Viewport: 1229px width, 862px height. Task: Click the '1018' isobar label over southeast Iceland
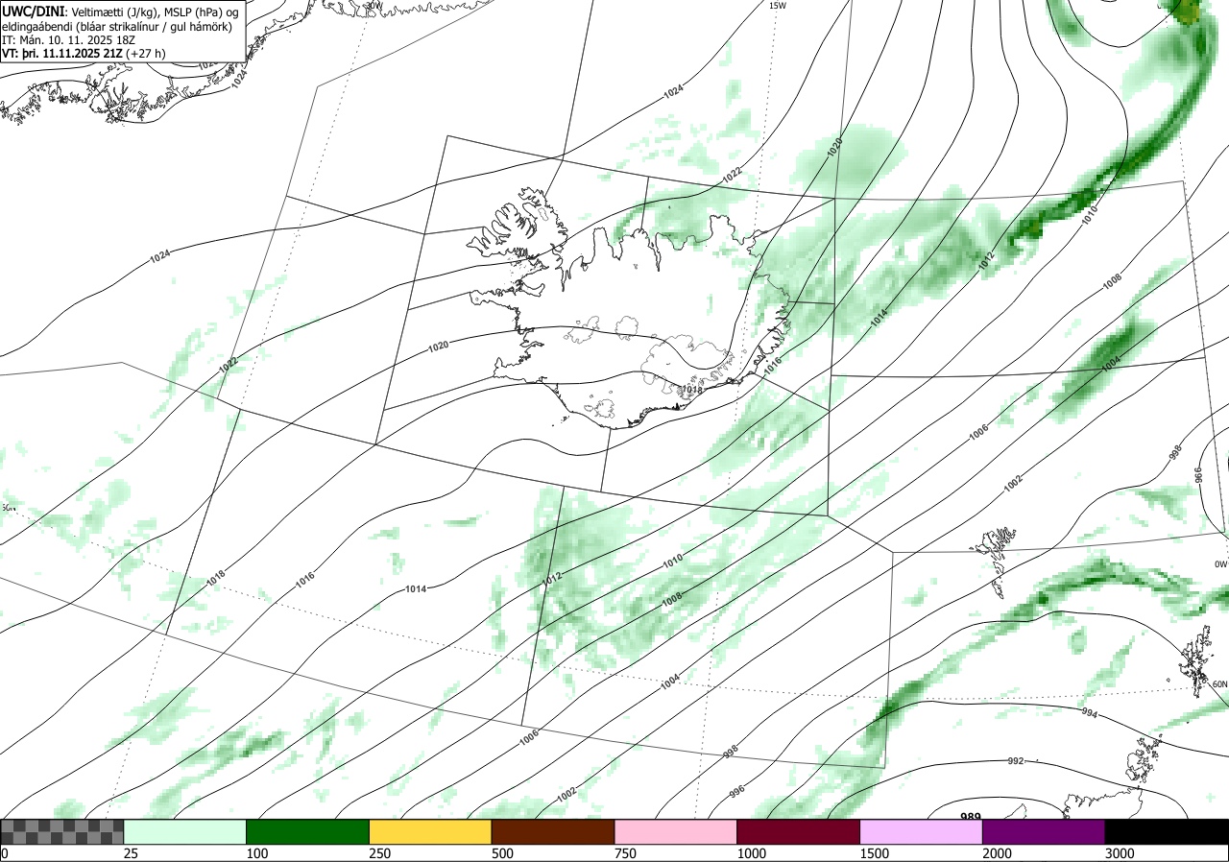[691, 390]
